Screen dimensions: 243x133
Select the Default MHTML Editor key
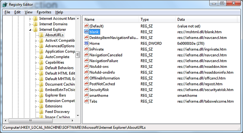tap(60, 79)
